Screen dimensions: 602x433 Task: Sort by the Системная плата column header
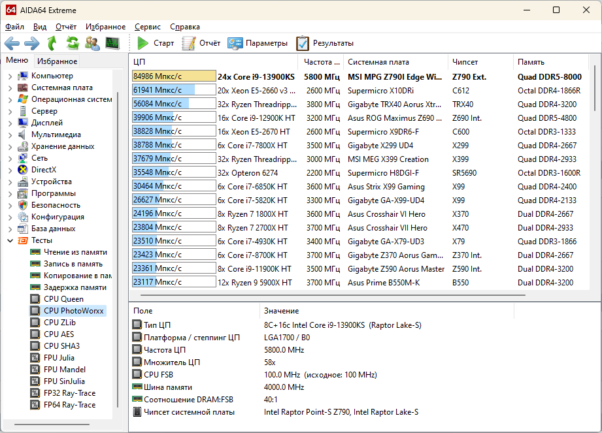[x=397, y=62]
